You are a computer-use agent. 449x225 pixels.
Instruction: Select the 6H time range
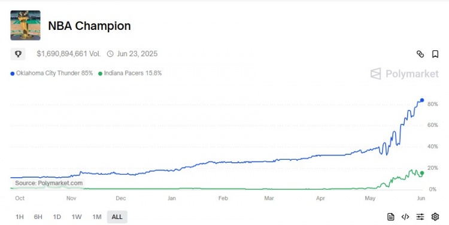(38, 217)
